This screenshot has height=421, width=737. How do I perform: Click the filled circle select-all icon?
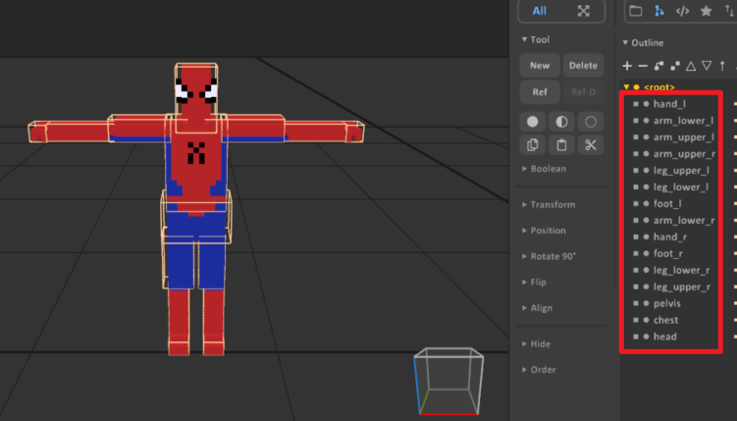click(x=533, y=122)
